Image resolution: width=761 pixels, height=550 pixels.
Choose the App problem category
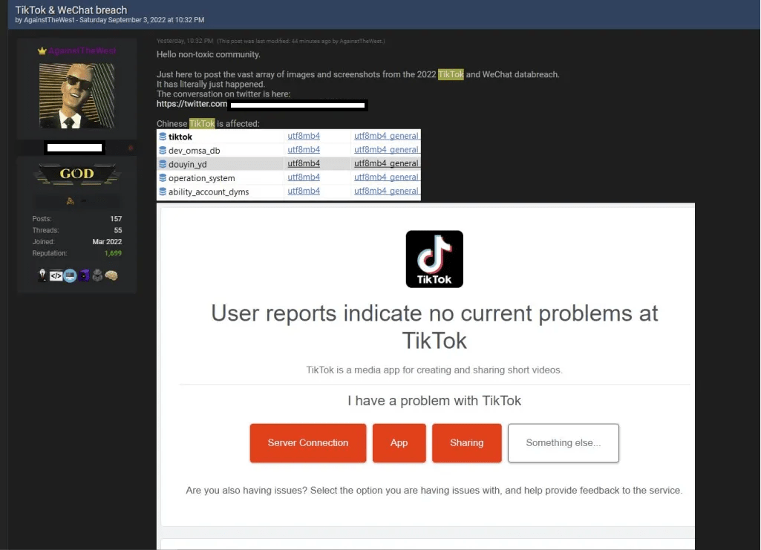pyautogui.click(x=399, y=442)
